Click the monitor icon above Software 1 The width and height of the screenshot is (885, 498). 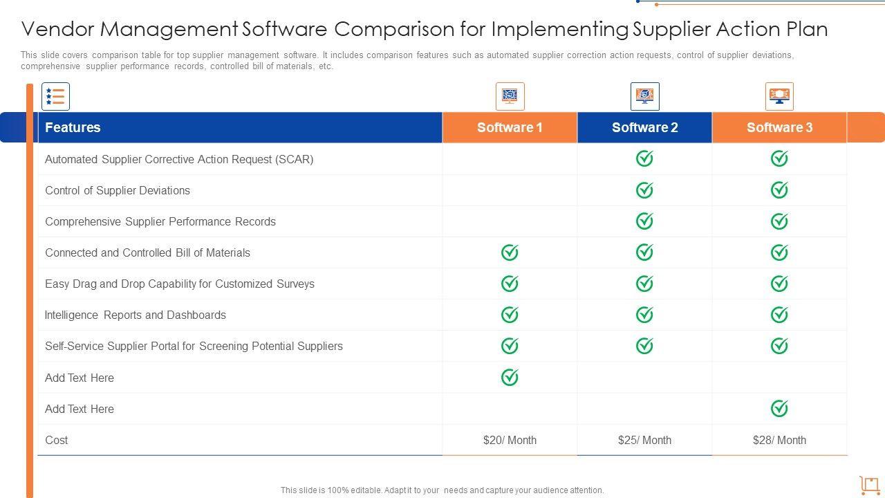510,96
